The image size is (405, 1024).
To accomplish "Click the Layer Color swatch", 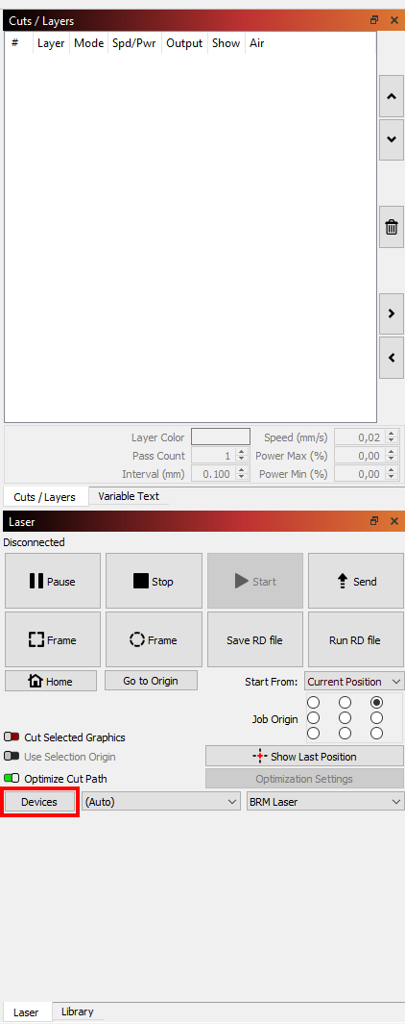I will 221,437.
